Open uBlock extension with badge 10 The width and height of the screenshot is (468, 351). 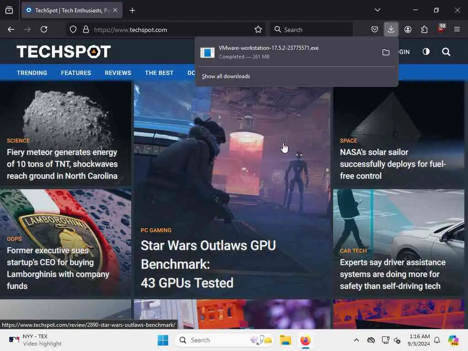[441, 29]
